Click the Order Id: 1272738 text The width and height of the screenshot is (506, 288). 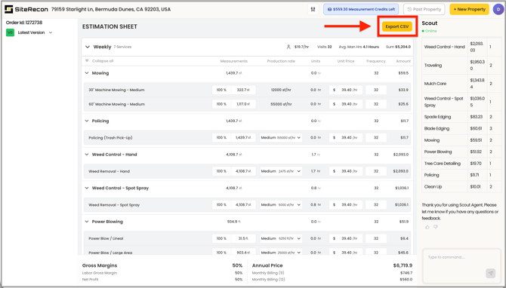click(24, 23)
